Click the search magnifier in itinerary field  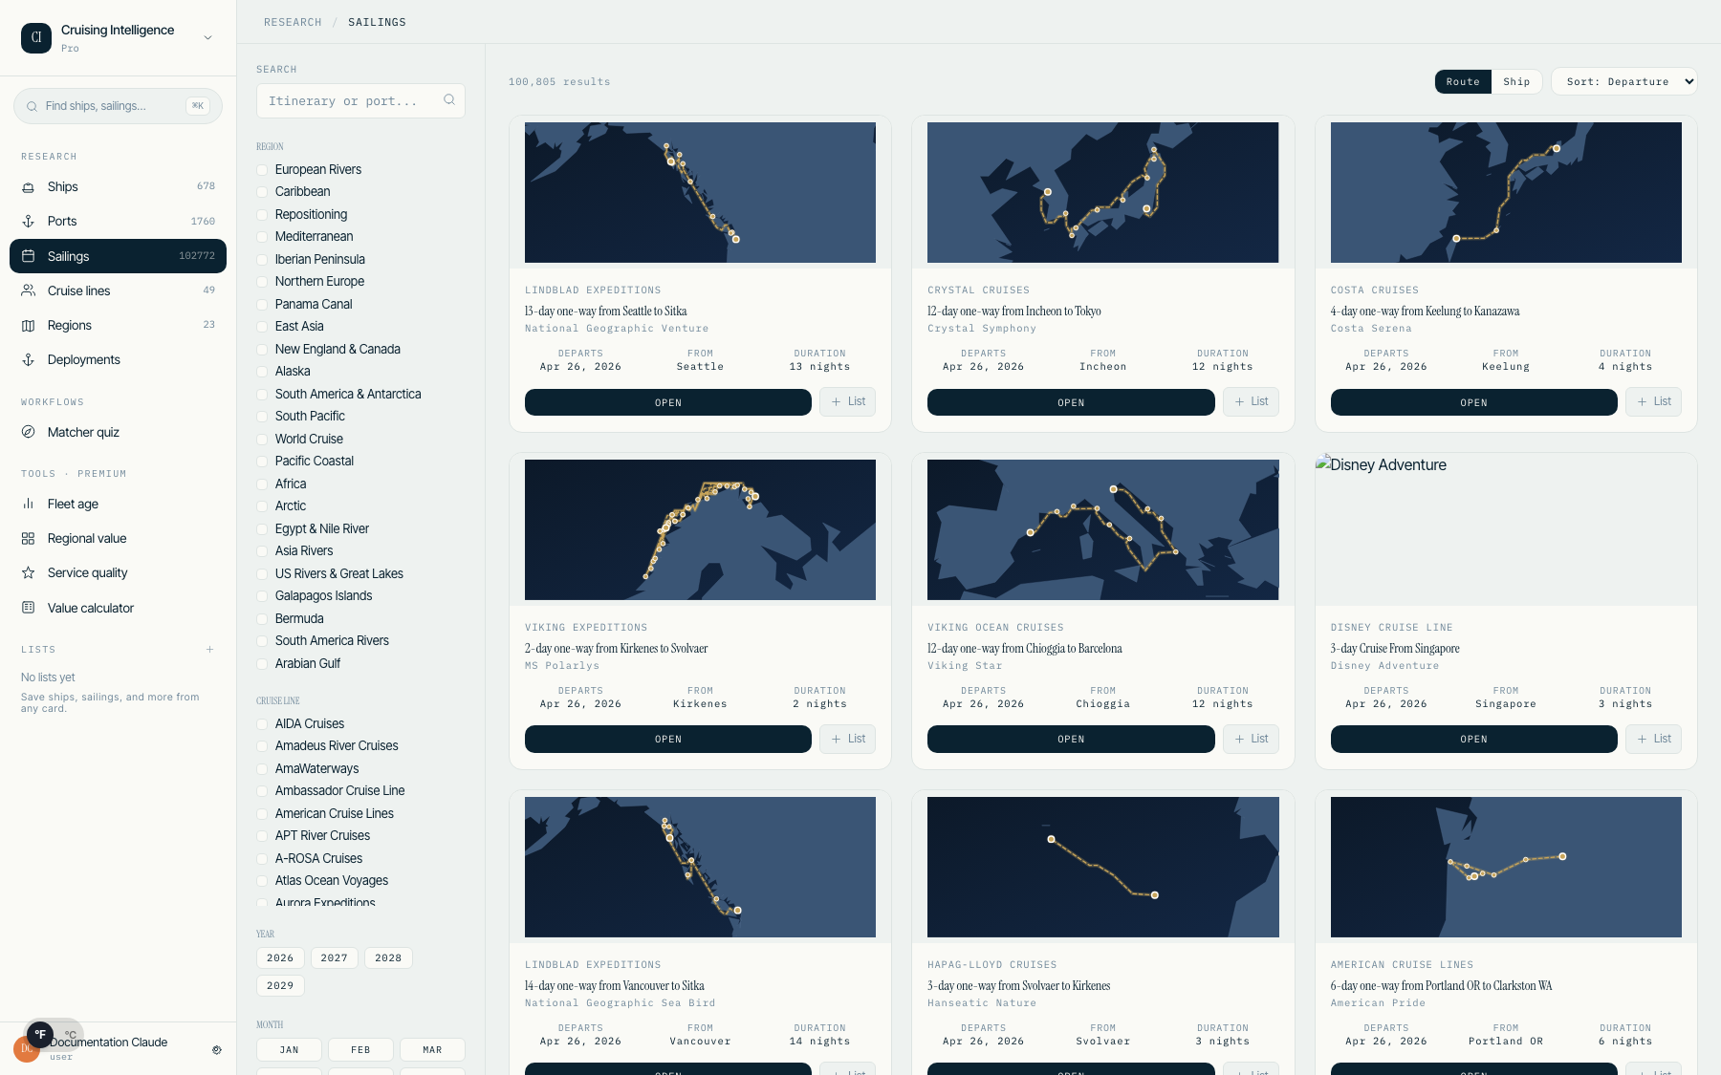[449, 100]
